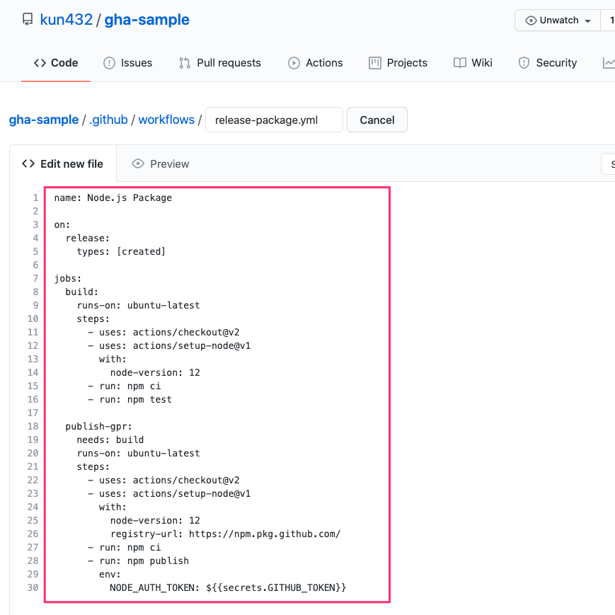615x615 pixels.
Task: Go to the Pull requests tab
Action: click(x=219, y=63)
